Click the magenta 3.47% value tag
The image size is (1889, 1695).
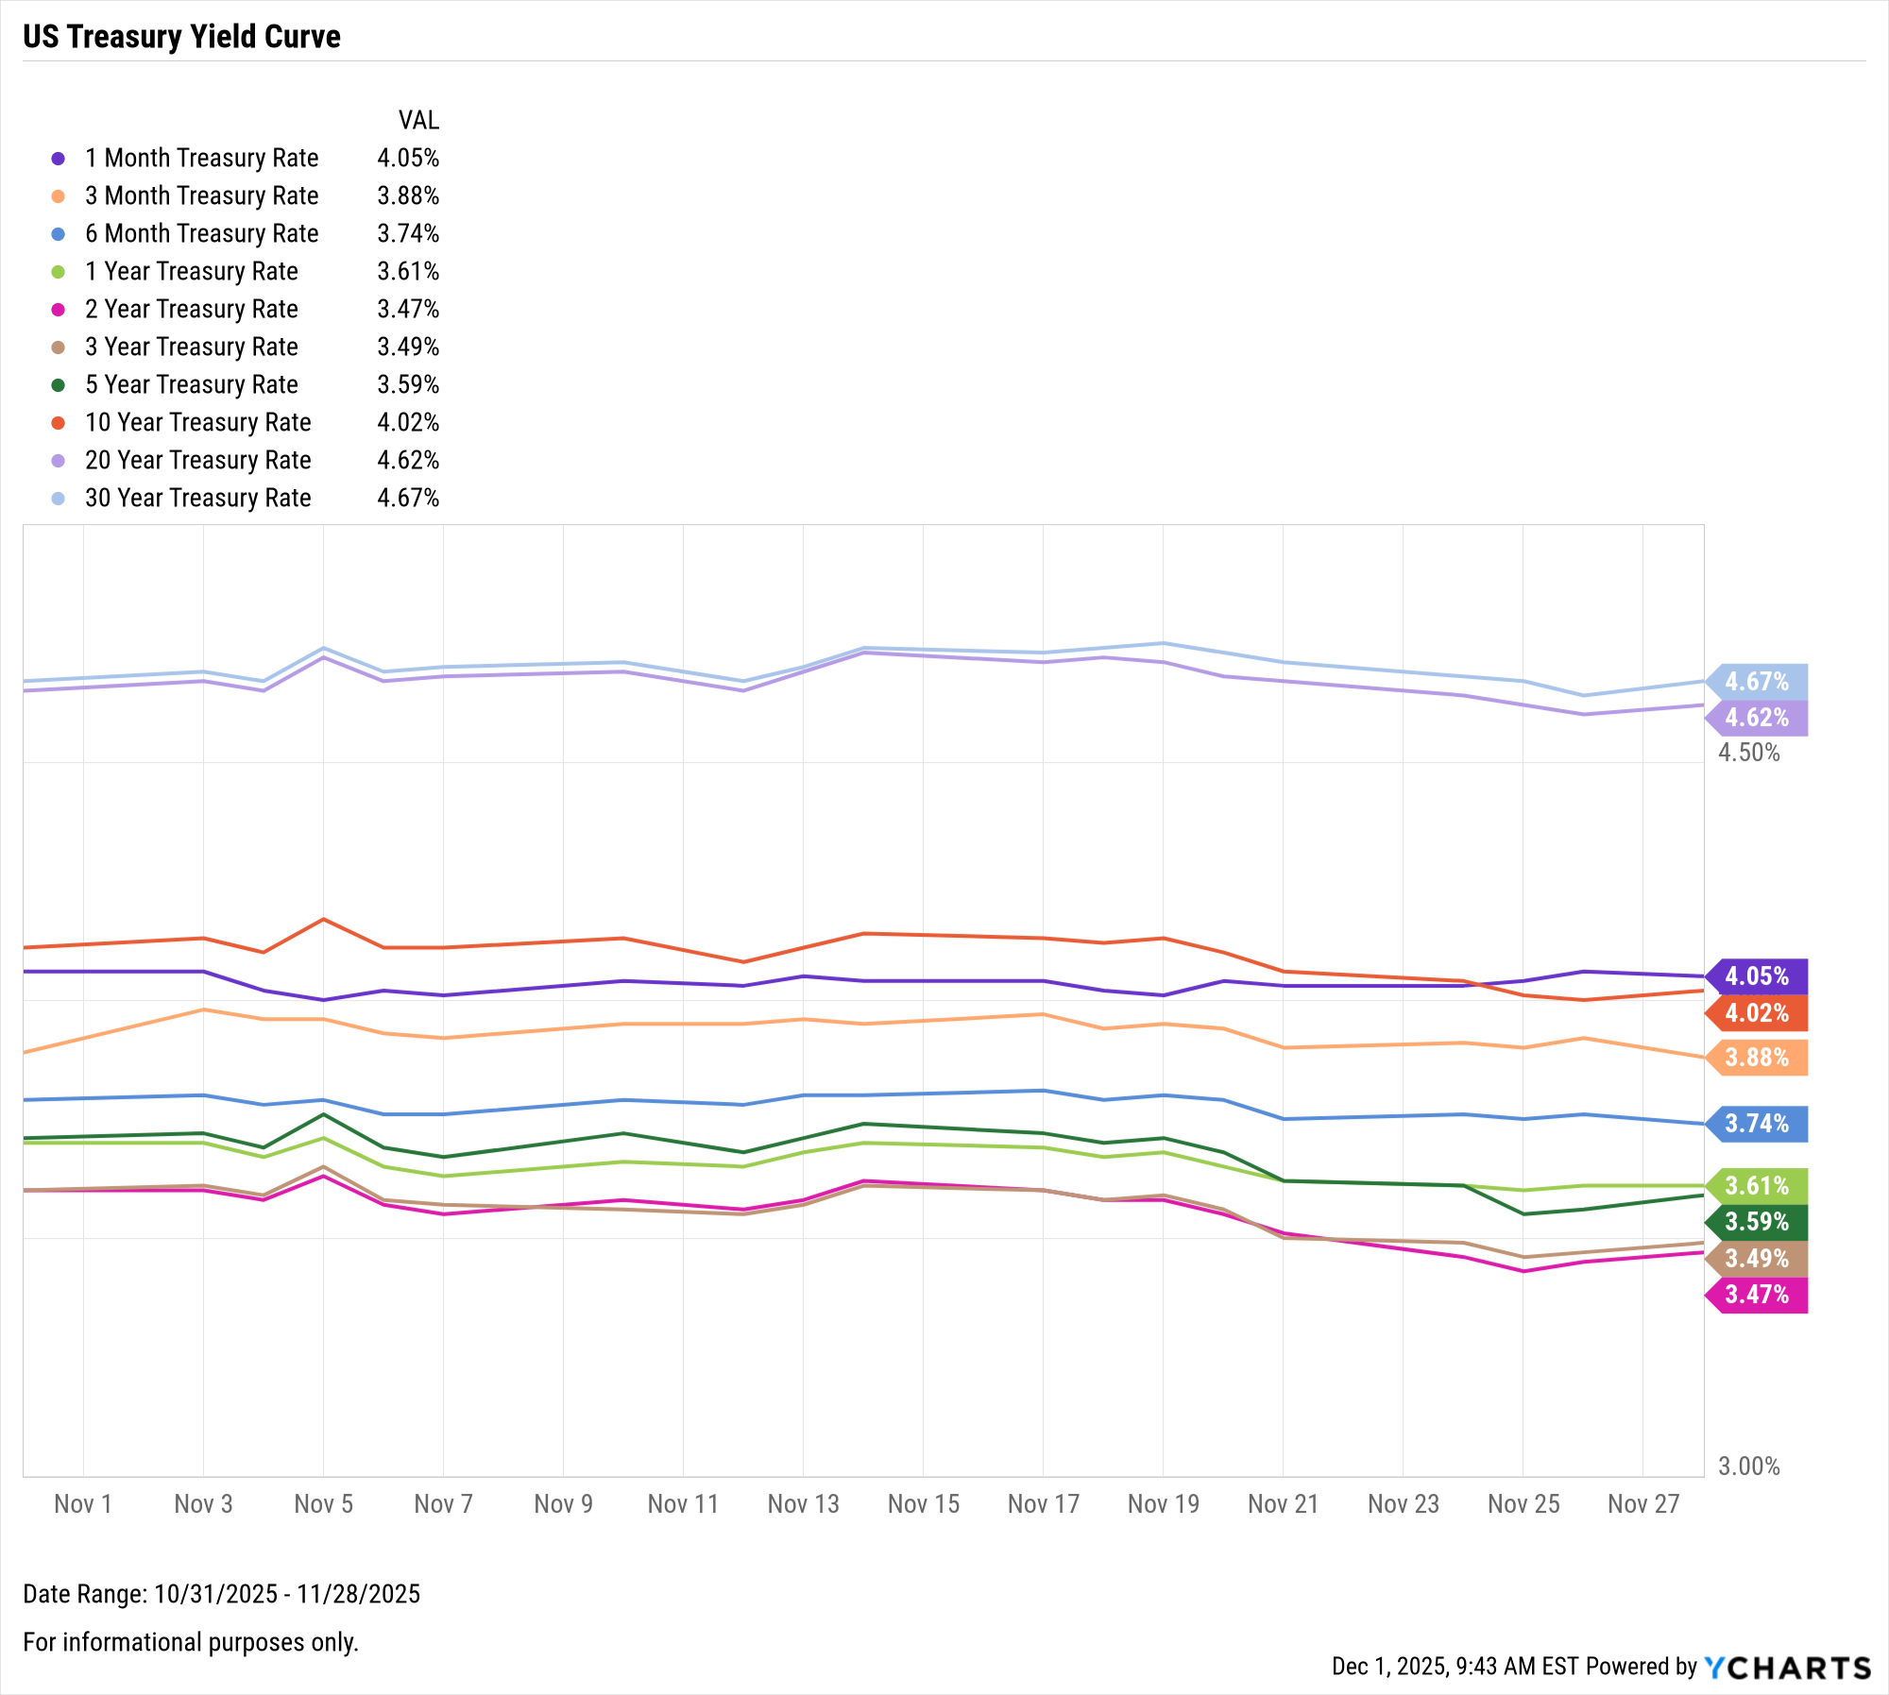point(1757,1295)
